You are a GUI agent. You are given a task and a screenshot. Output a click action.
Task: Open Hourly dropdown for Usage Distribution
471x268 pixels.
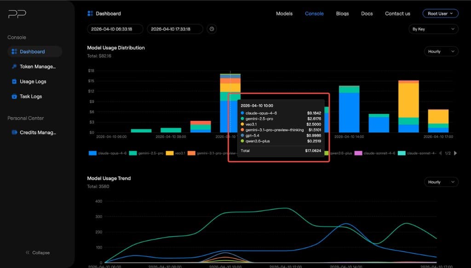click(441, 51)
